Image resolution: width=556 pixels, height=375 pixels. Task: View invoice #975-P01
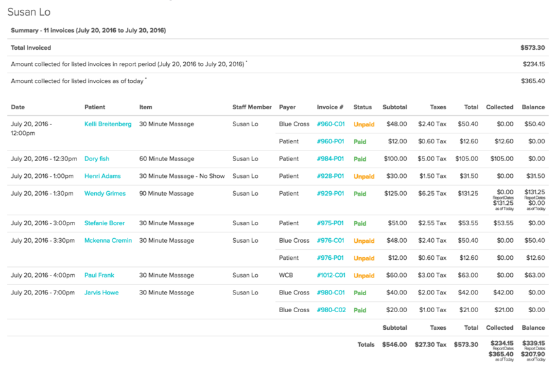pos(330,223)
